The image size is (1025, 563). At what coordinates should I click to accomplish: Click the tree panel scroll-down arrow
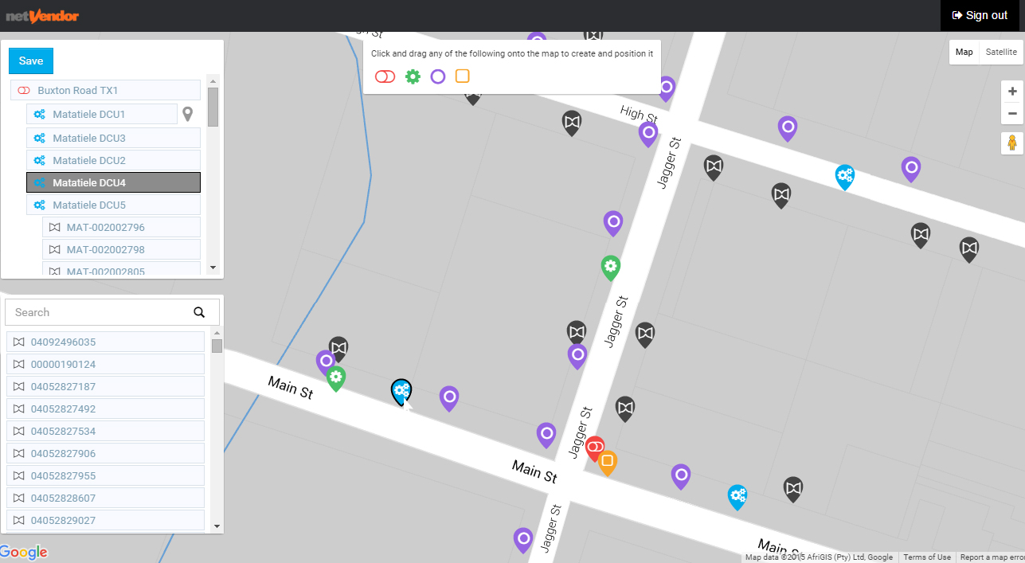click(x=213, y=268)
